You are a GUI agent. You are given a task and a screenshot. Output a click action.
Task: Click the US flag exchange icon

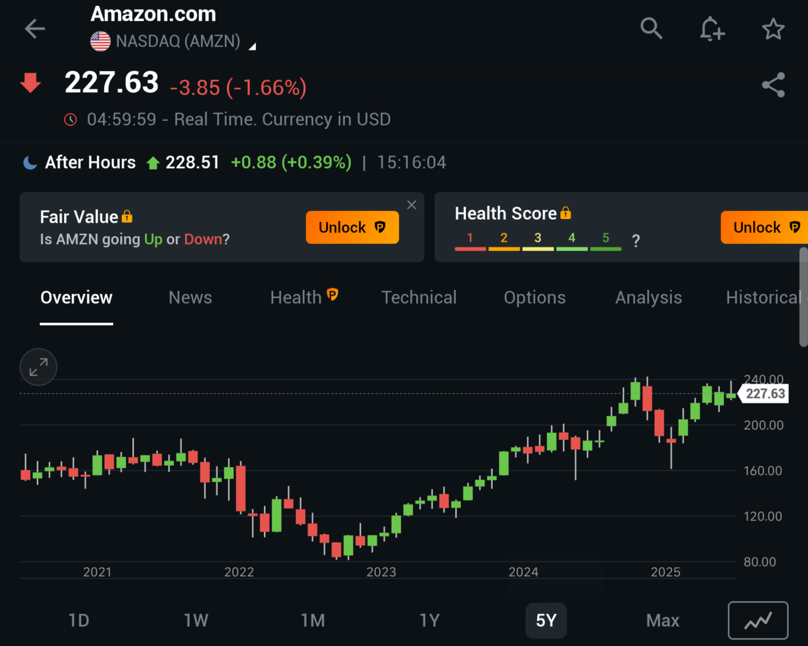[x=100, y=42]
